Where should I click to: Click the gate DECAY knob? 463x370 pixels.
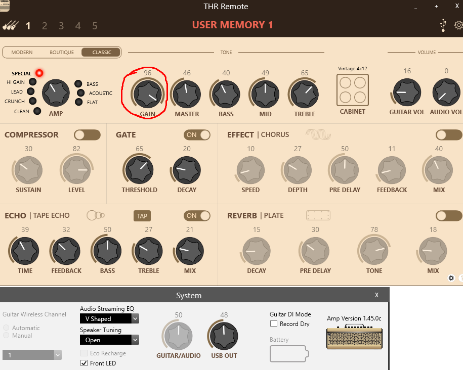point(187,170)
